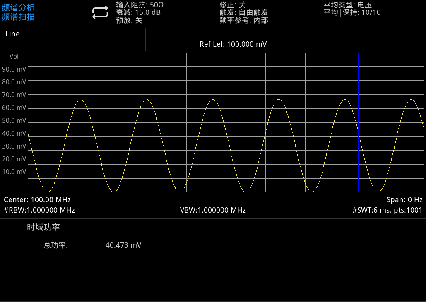
Task: Click the continuous sweep loop icon
Action: tap(100, 13)
